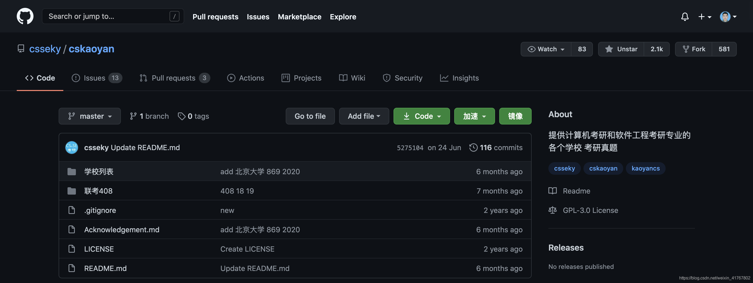Switch to the Actions tab
The width and height of the screenshot is (753, 283).
[x=245, y=78]
